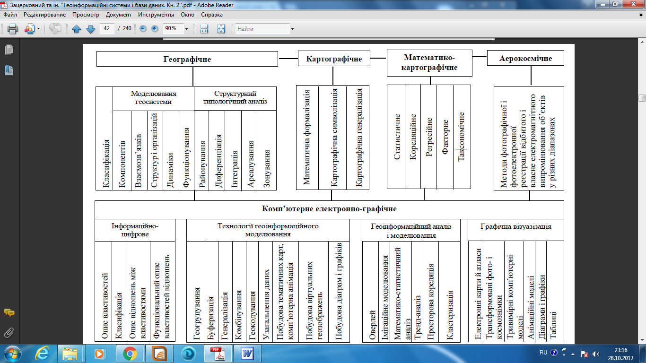646x363 pixels.
Task: Click the fit one full page icon
Action: (221, 29)
